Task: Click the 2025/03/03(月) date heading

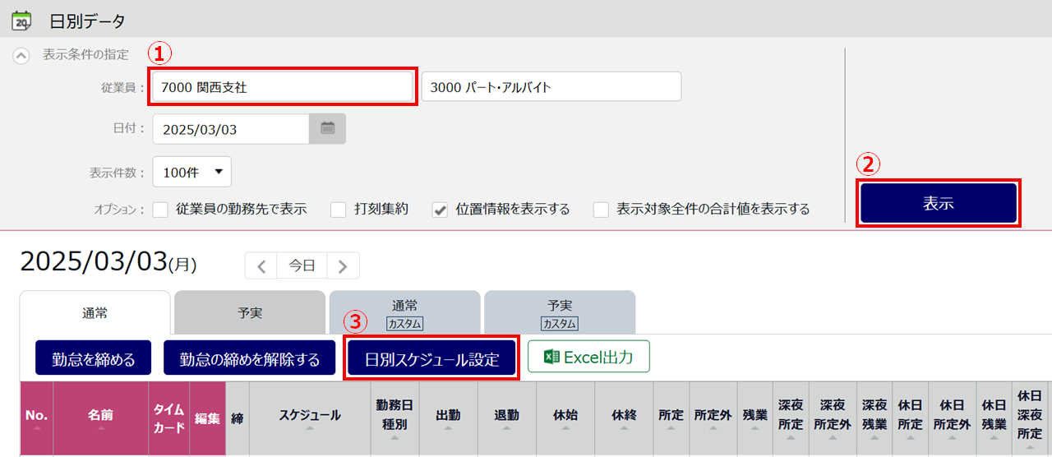Action: tap(108, 261)
